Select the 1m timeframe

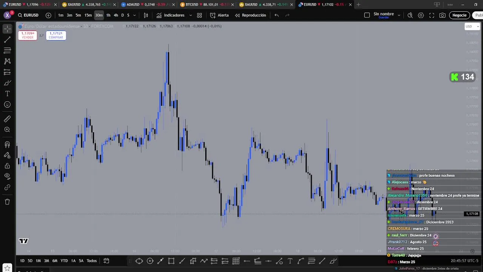tap(61, 15)
